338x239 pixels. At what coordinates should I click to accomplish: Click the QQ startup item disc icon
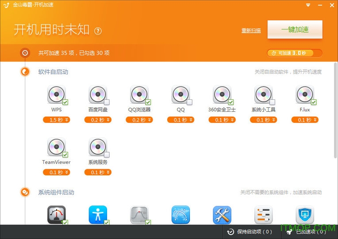click(x=181, y=94)
